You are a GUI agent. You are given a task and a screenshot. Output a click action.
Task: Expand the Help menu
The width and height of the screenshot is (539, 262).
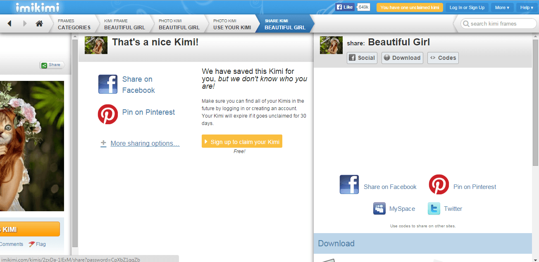tap(527, 7)
